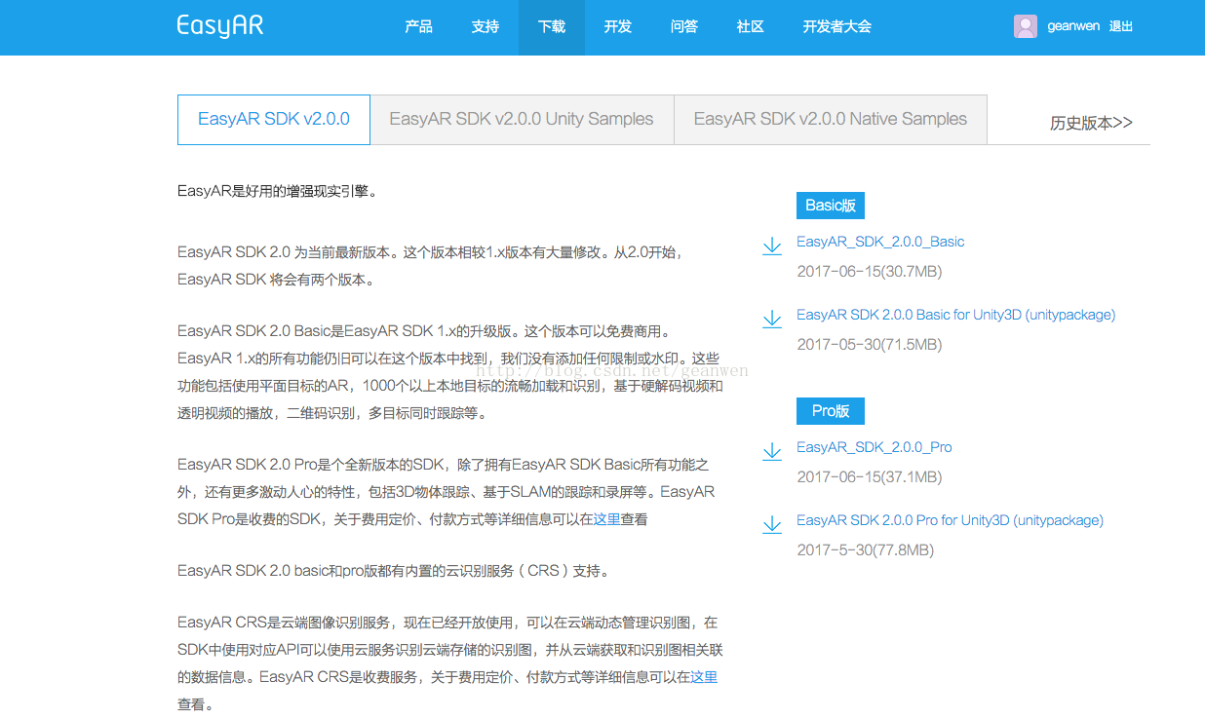Click the 这里 link in the SDK Pro pricing sentence
Screen dimensions: 1205x719
(607, 519)
